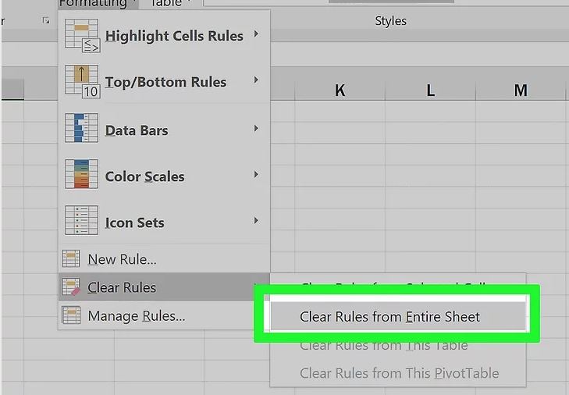
Task: Open Conditional Formatting dropdown button
Action: [98, 4]
